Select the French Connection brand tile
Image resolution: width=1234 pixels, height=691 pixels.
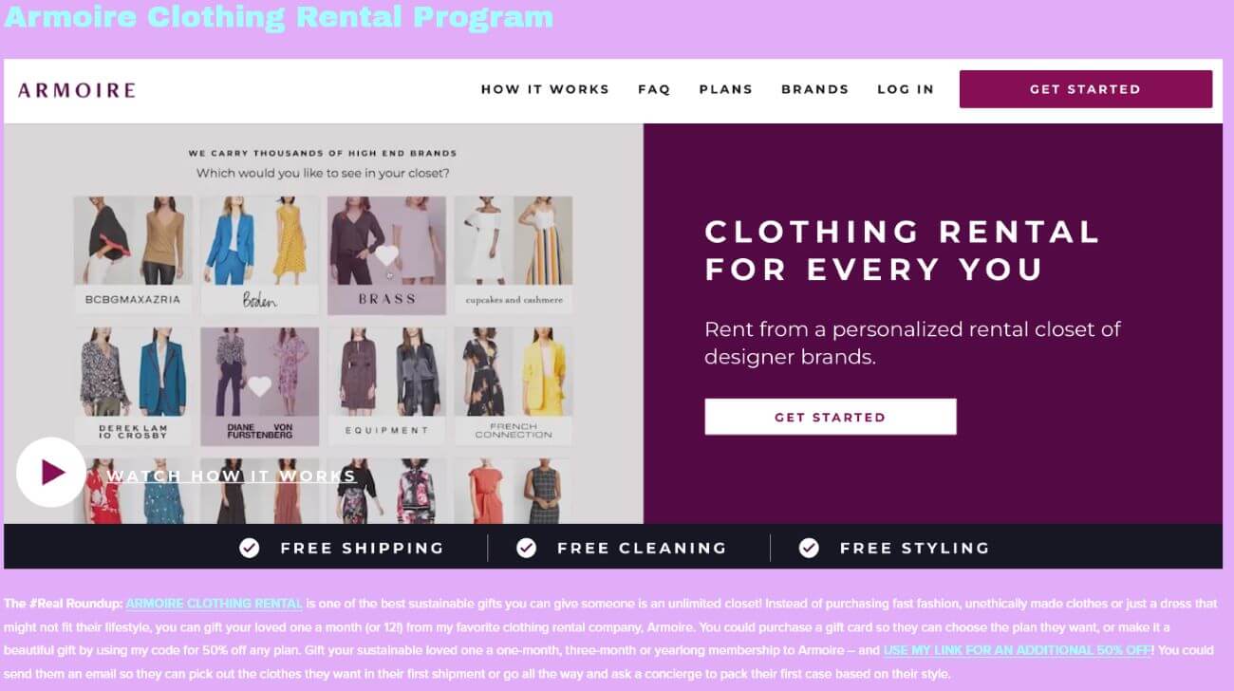click(514, 386)
